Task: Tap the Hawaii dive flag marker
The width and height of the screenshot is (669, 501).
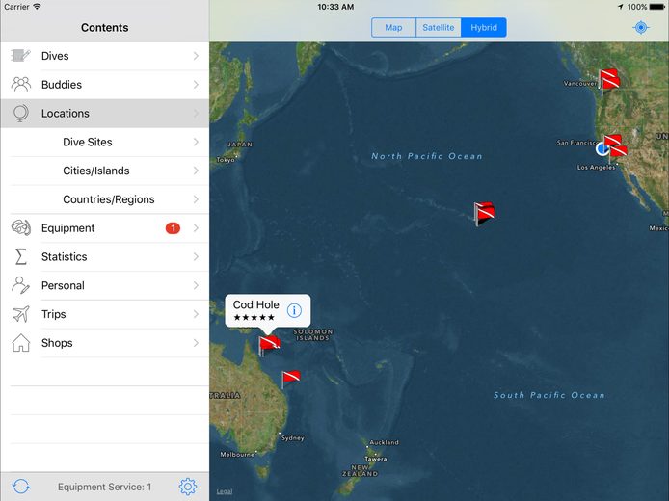Action: pyautogui.click(x=484, y=213)
